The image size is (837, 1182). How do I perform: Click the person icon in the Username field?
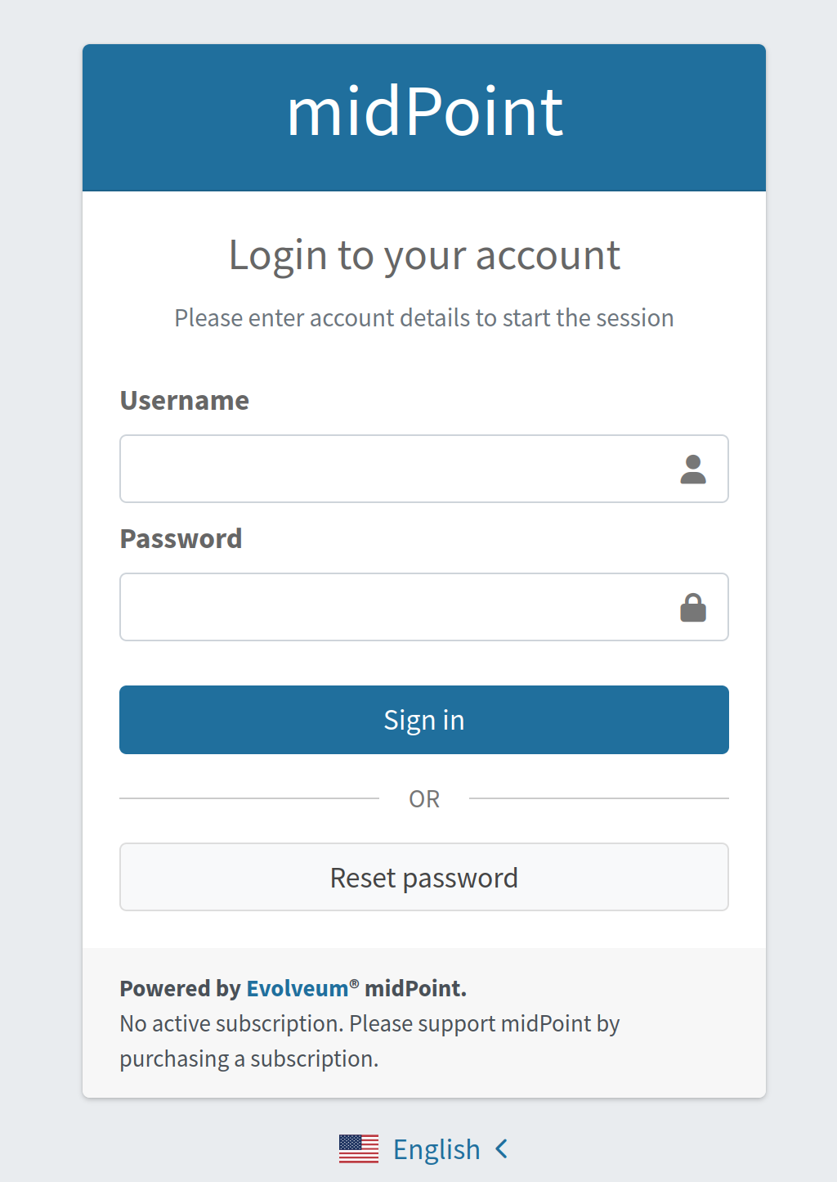coord(692,468)
